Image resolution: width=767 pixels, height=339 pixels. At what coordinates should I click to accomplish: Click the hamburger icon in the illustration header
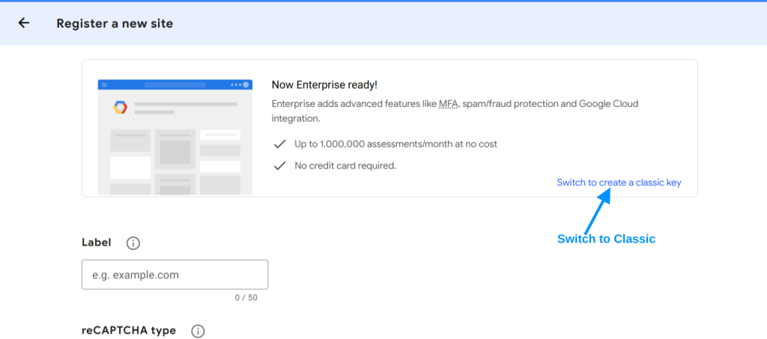pyautogui.click(x=104, y=85)
